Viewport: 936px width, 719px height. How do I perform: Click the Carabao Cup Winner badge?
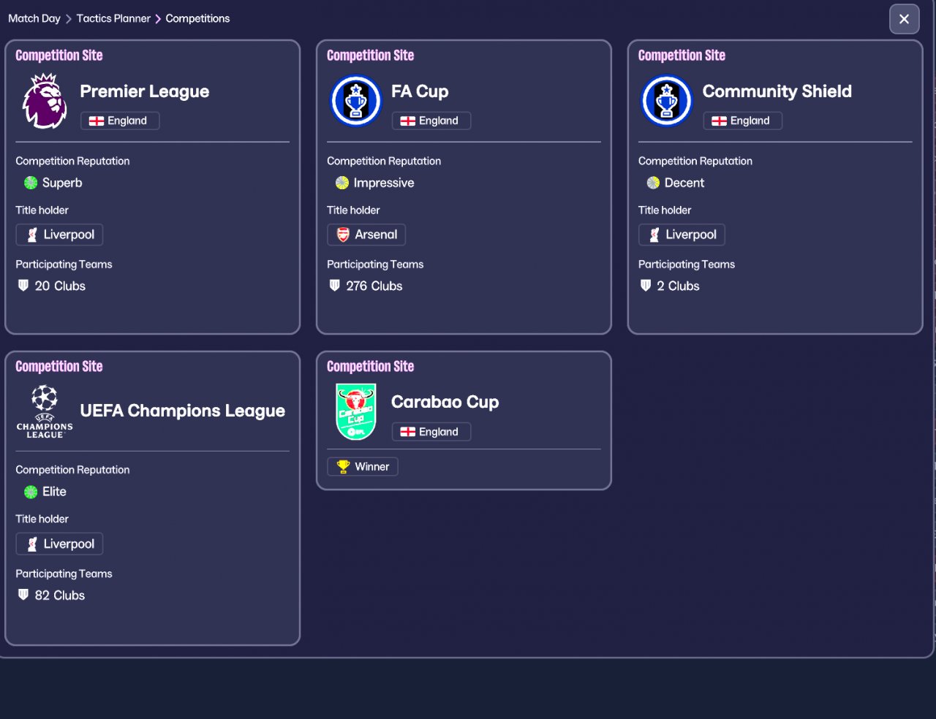(363, 466)
